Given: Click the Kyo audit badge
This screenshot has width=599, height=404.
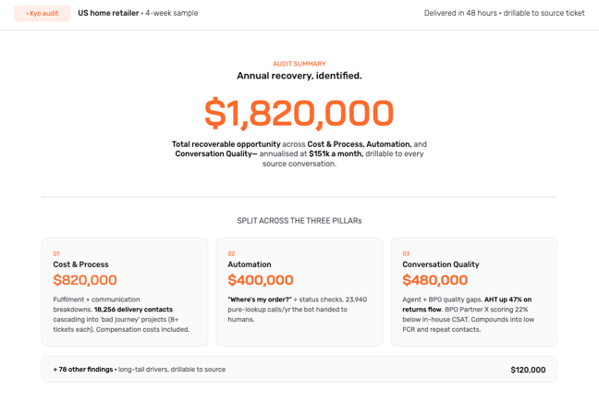Looking at the screenshot, I should (x=42, y=13).
